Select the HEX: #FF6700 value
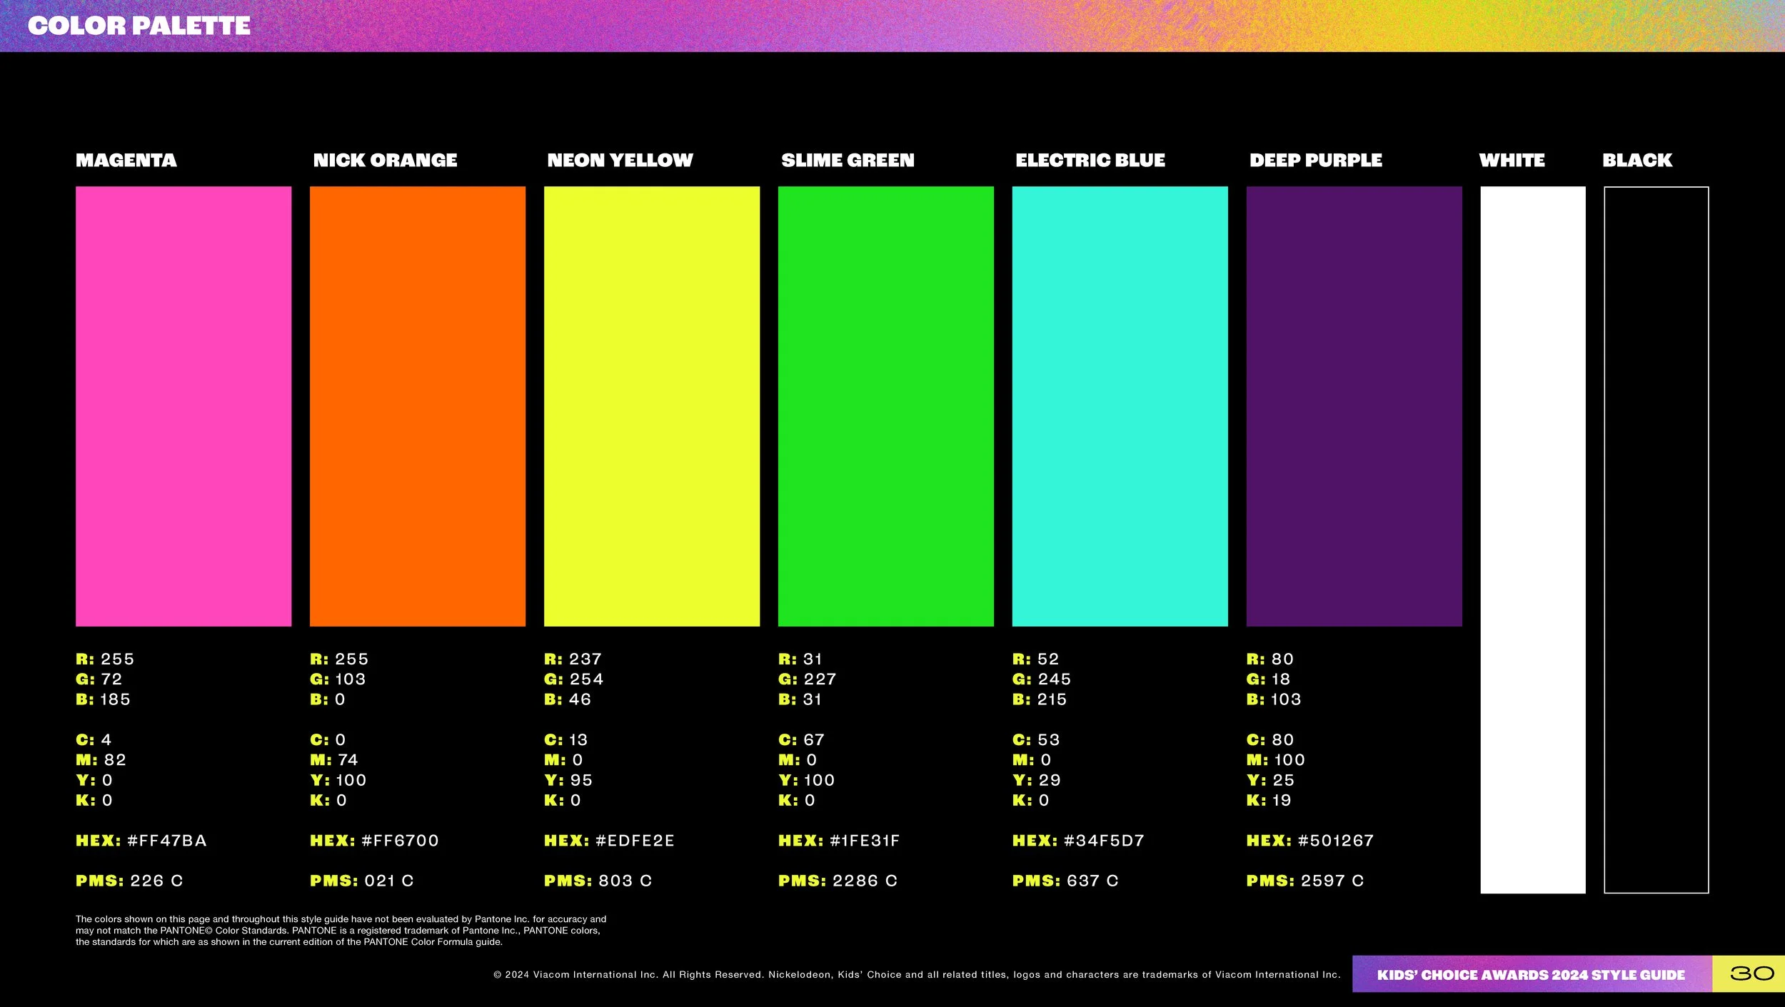Screen dimensions: 1785x1007 click(375, 841)
